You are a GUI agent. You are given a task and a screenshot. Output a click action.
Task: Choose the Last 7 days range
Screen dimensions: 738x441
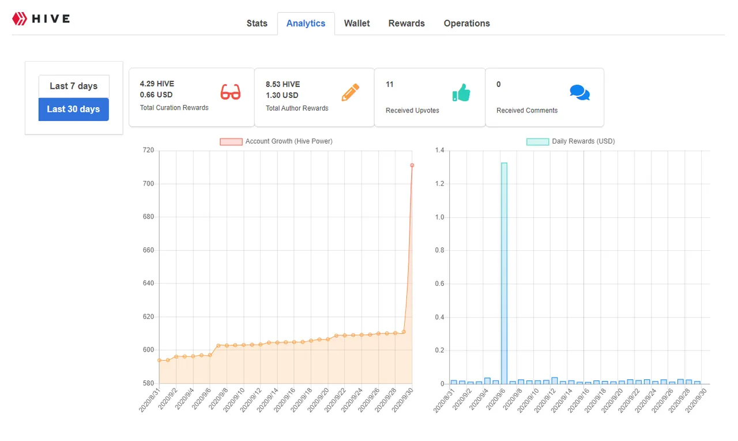[74, 86]
